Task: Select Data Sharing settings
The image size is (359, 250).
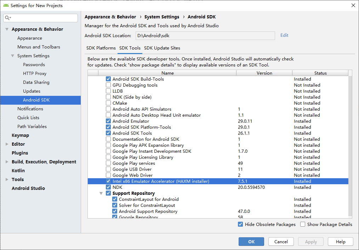Action: pyautogui.click(x=36, y=82)
